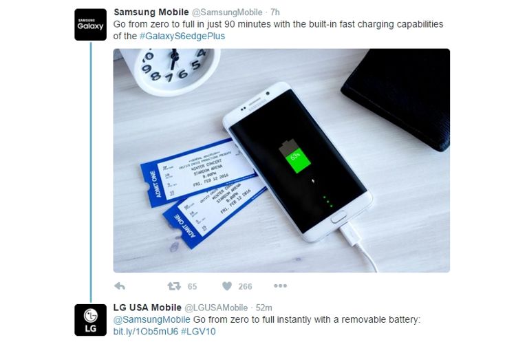
Task: Like the Samsung tweet with heart icon
Action: tap(227, 286)
